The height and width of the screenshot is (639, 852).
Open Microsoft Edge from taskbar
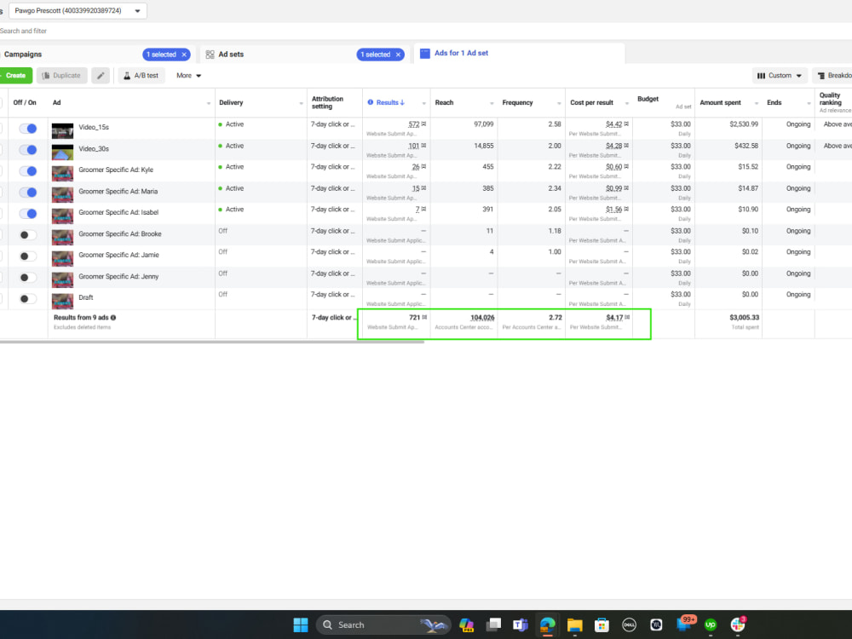pyautogui.click(x=548, y=625)
